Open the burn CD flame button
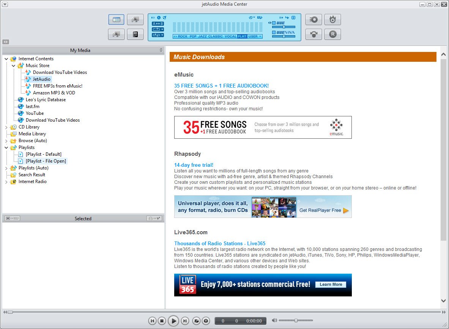 click(332, 19)
